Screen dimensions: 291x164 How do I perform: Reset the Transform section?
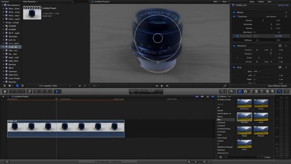coord(286,46)
